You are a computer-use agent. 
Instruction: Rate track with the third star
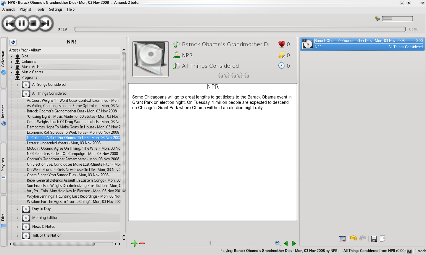(234, 75)
